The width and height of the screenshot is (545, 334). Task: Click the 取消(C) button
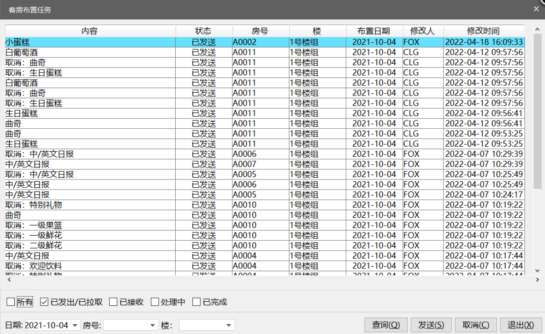476,325
